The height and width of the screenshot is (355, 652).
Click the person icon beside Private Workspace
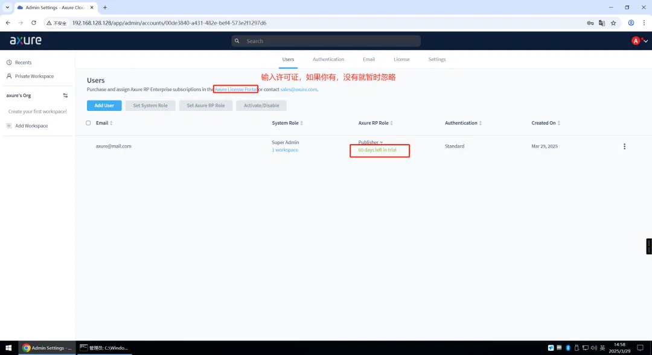click(9, 76)
